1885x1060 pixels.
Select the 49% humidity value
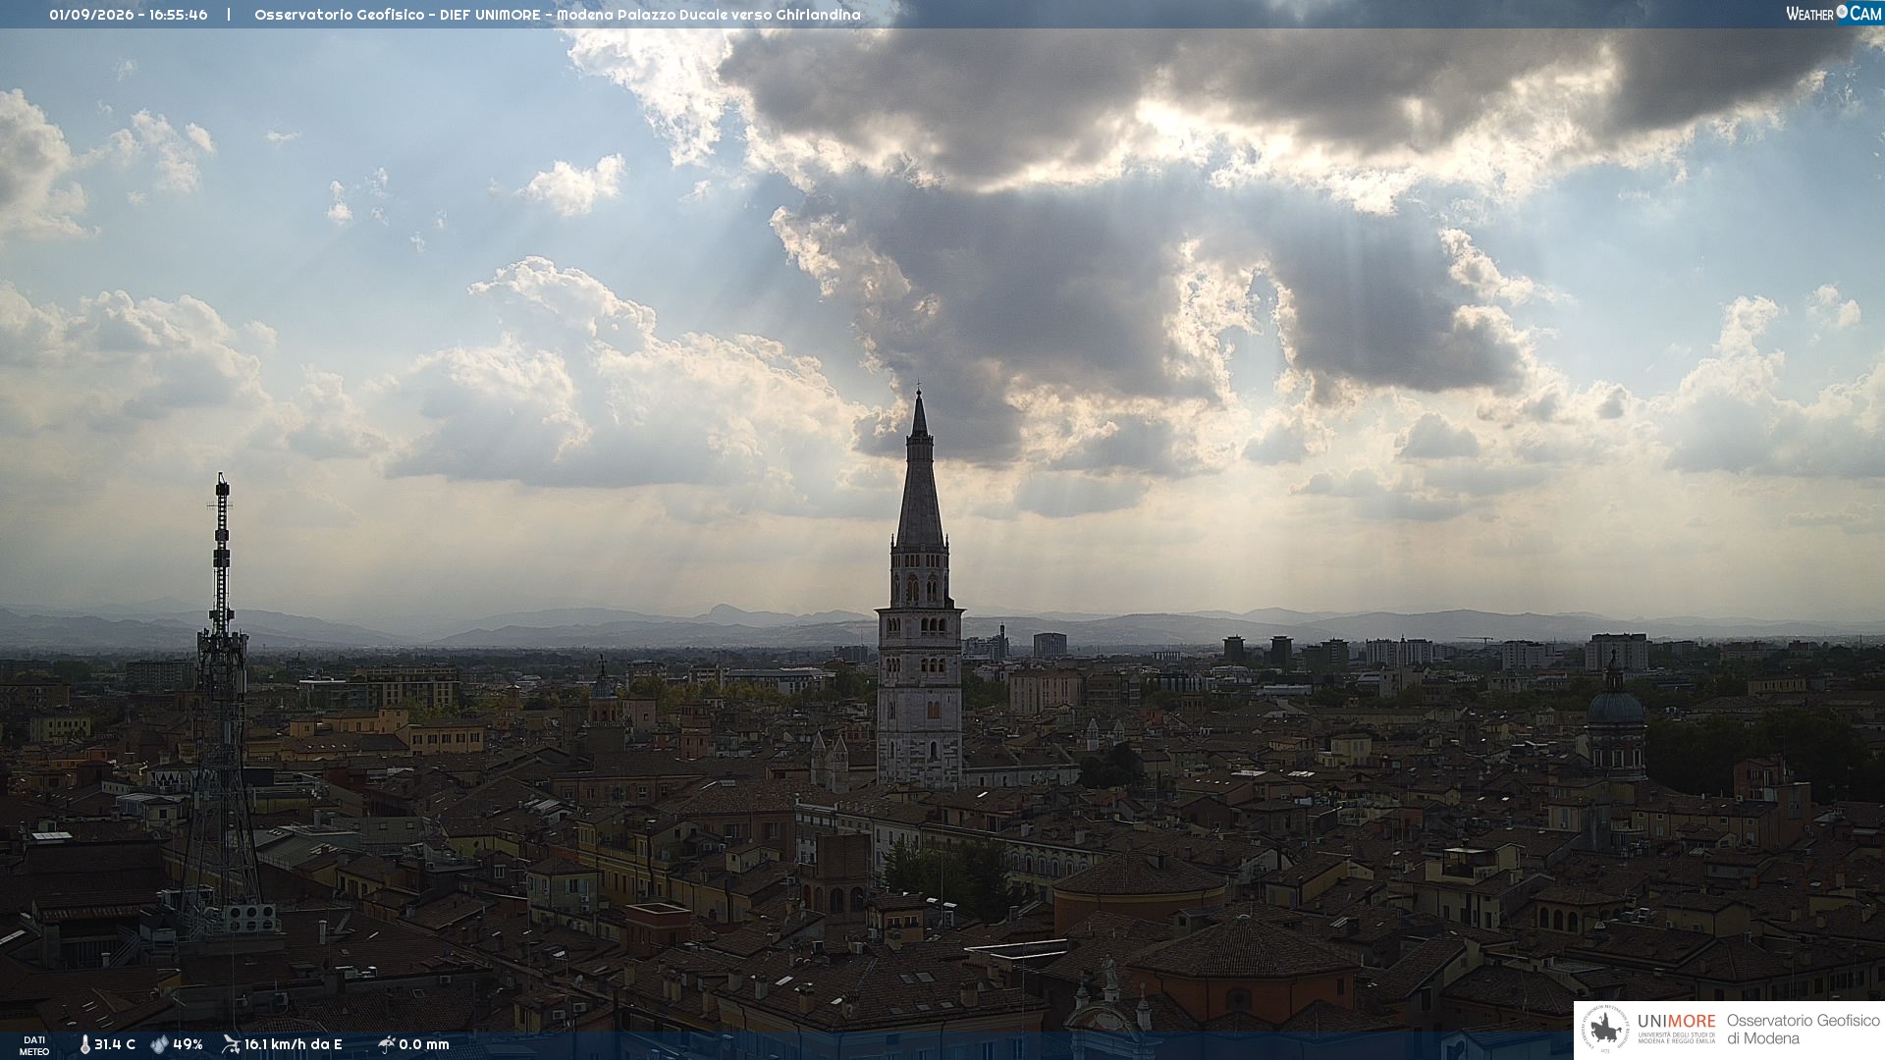(188, 1044)
